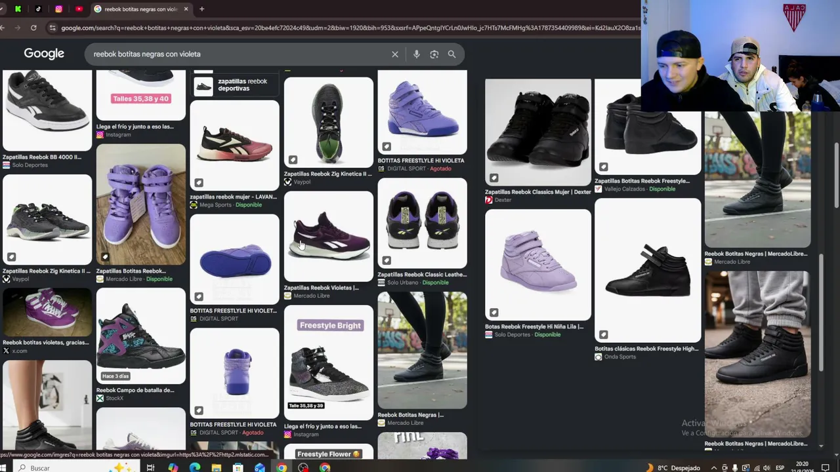Click 'Llega el frío y junto a eso las' Freestyle Bright caption
The width and height of the screenshot is (840, 472).
click(322, 427)
